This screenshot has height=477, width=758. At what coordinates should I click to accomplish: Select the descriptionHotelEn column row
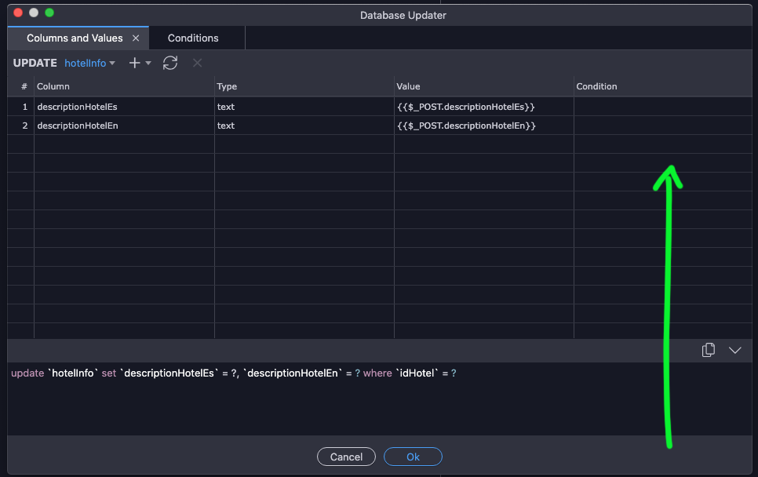(x=380, y=126)
